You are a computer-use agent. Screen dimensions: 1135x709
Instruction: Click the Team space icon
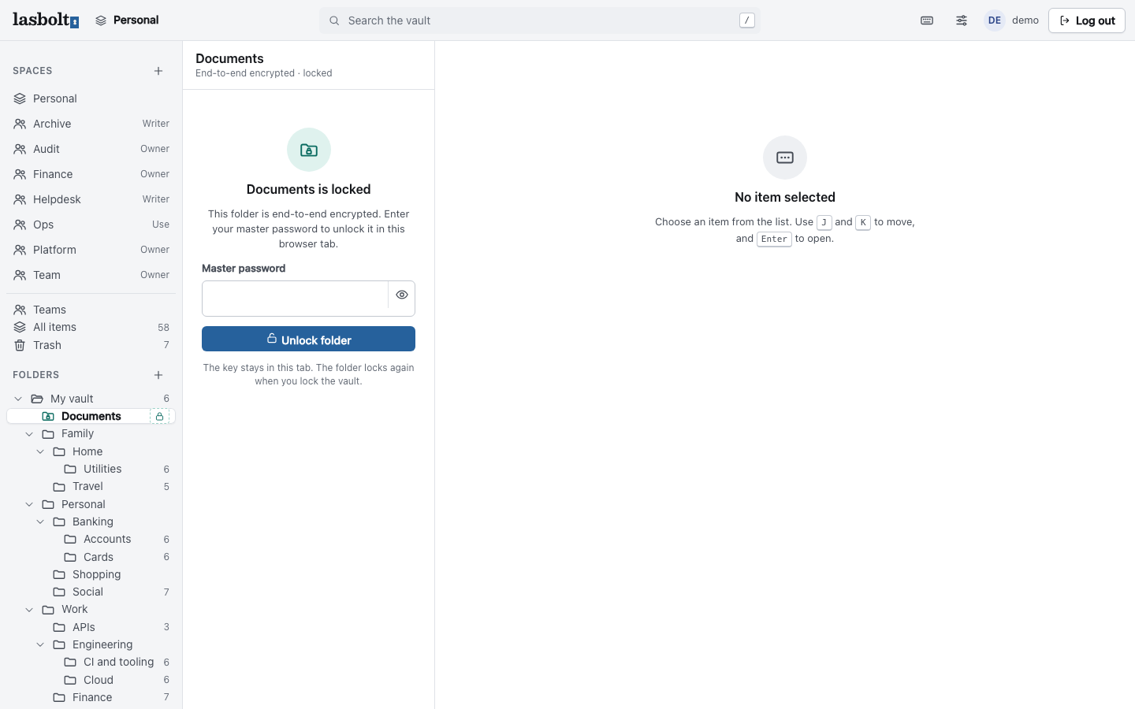[20, 275]
